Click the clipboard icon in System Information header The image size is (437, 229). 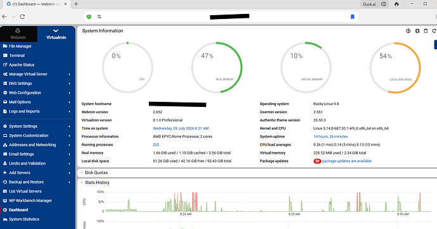426,31
